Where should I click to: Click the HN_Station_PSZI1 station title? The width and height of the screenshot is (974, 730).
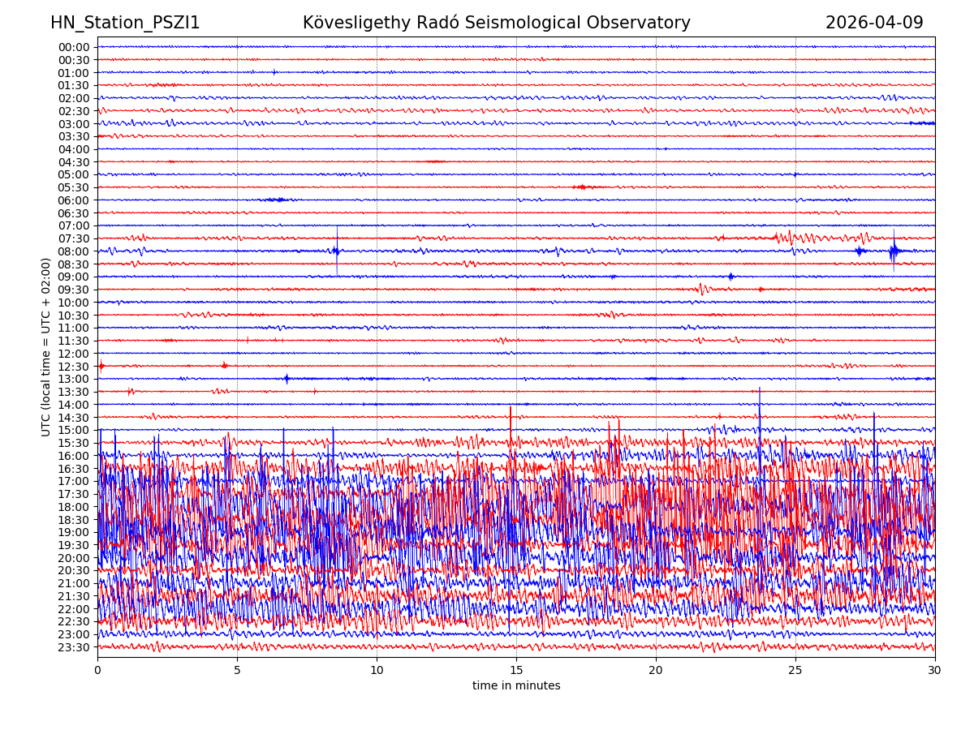click(125, 23)
